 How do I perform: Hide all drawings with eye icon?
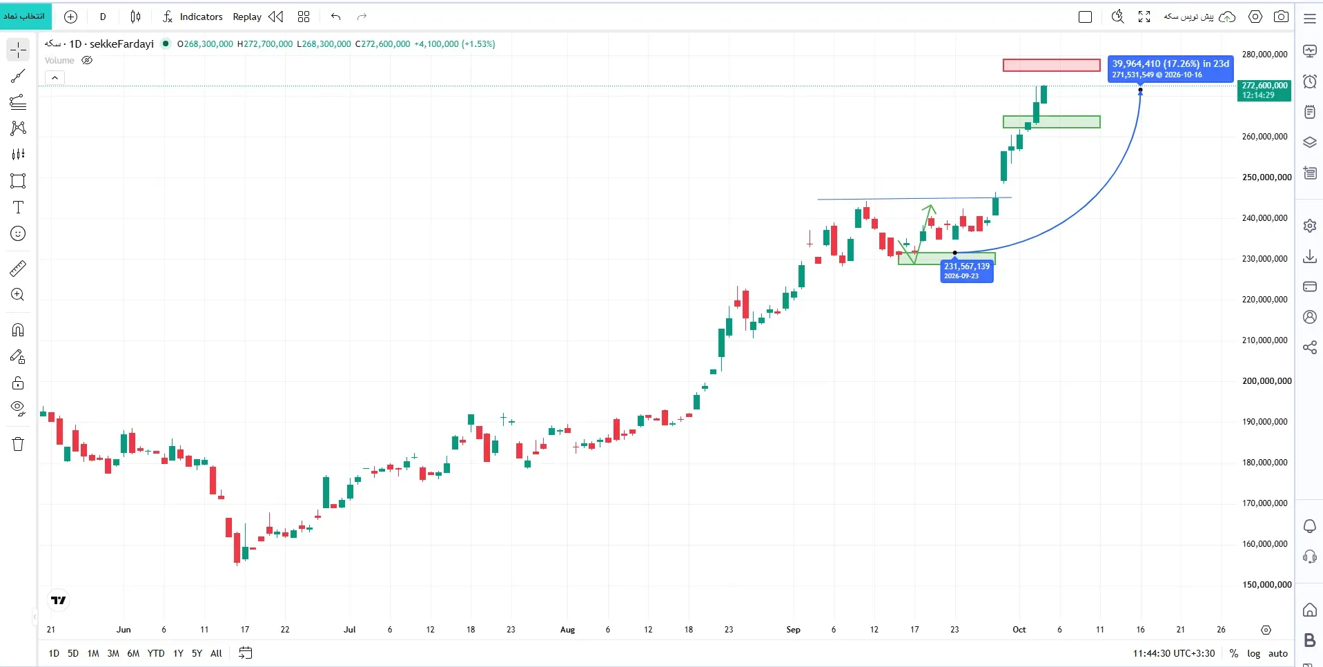[x=18, y=409]
